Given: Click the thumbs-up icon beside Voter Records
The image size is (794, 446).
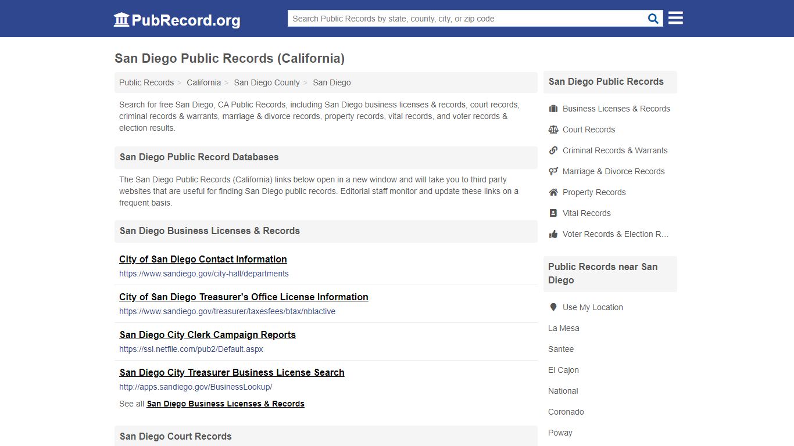Looking at the screenshot, I should click(x=553, y=234).
